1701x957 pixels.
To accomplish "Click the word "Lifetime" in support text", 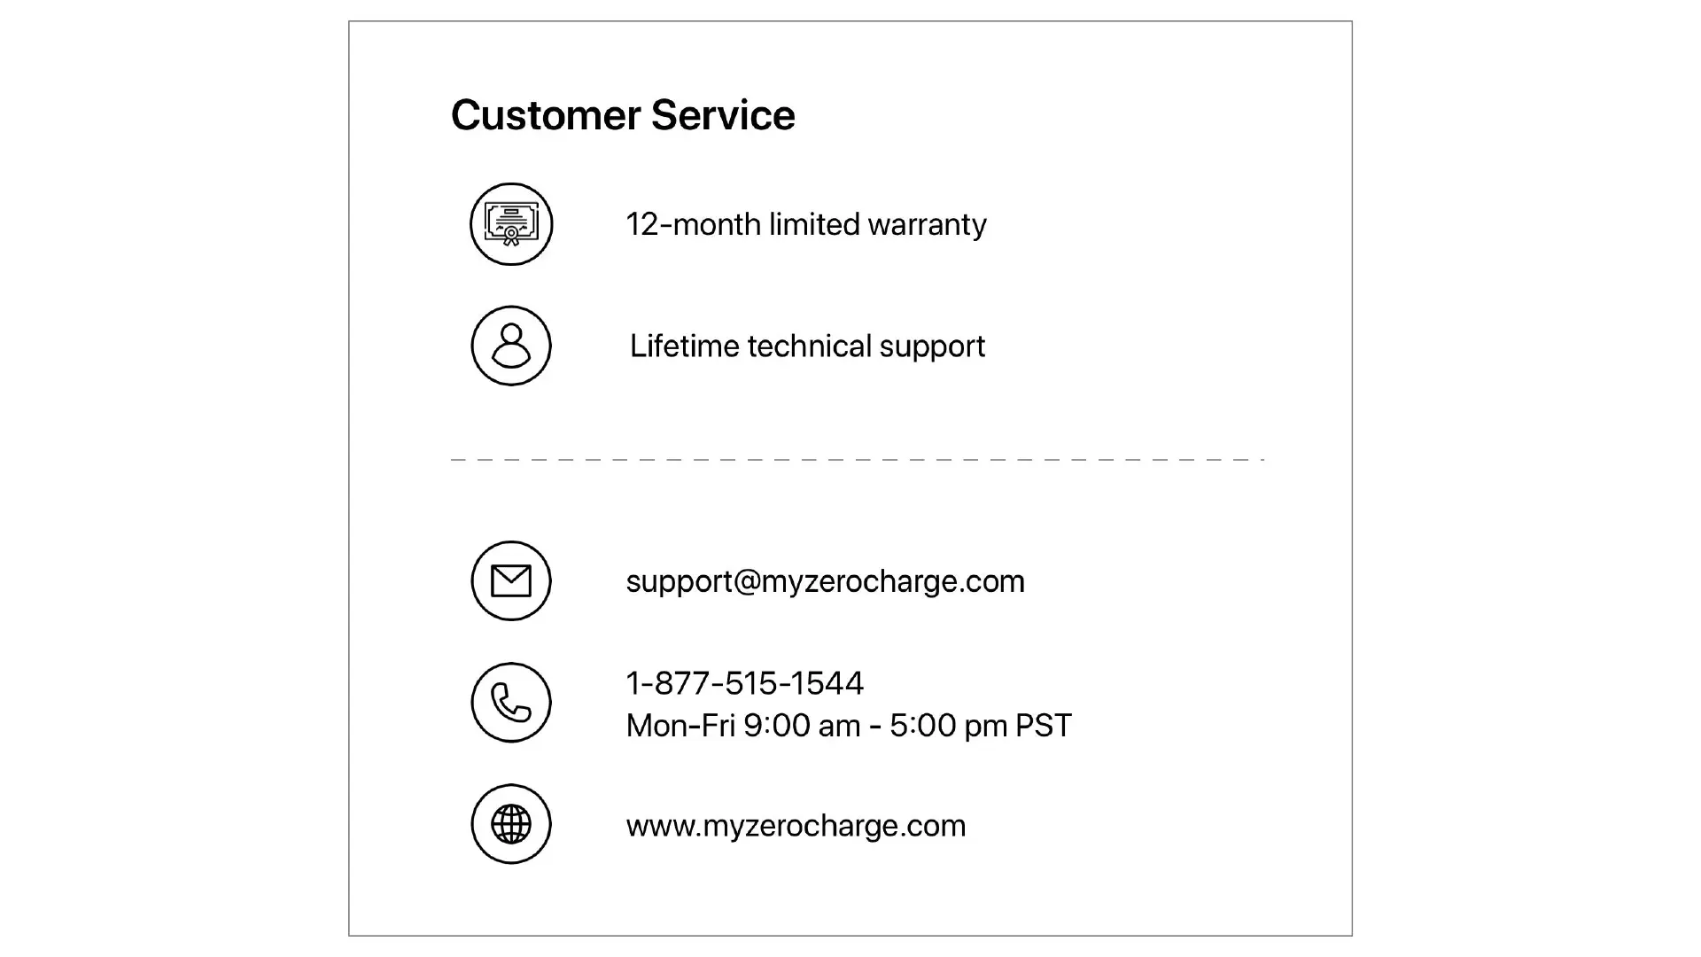I will point(684,346).
